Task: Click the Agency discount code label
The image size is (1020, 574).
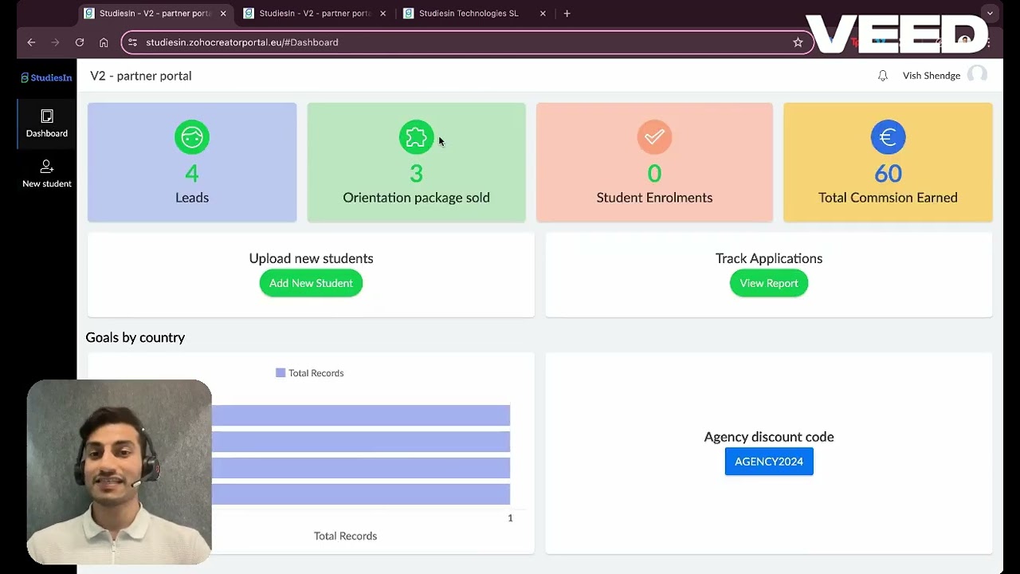Action: [769, 437]
